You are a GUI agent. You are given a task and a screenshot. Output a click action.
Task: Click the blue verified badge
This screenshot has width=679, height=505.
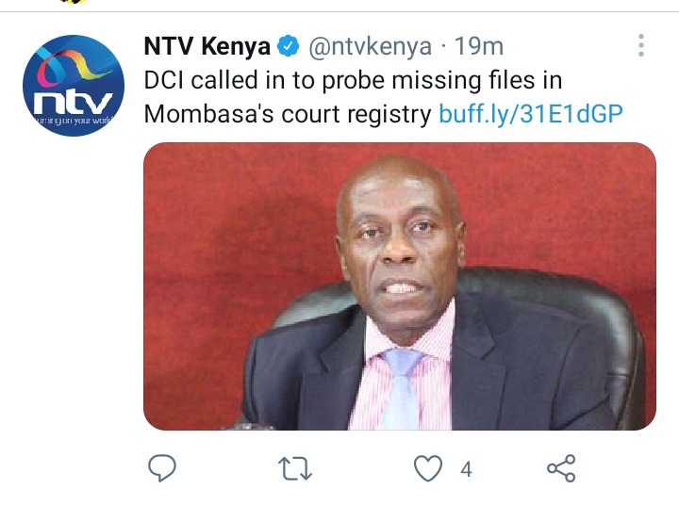point(288,46)
